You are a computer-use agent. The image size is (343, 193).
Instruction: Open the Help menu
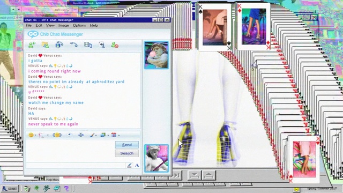(x=94, y=25)
